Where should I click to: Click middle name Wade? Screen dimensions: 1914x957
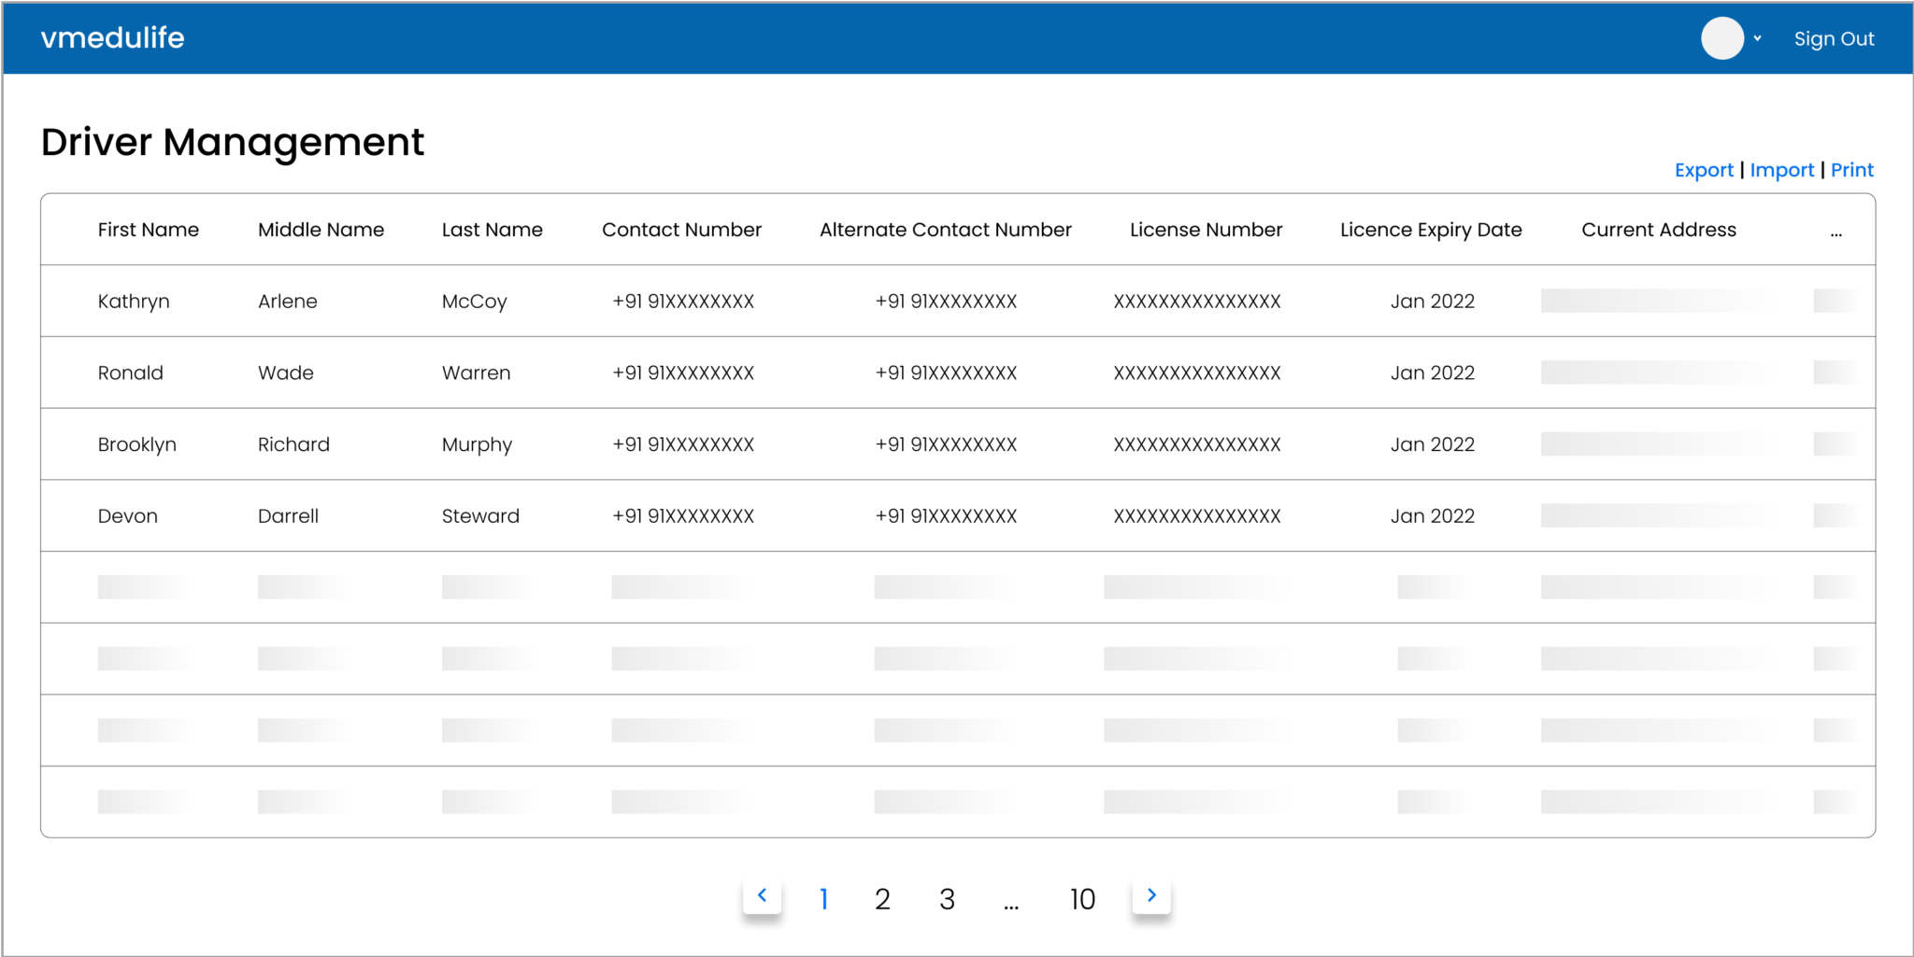point(286,373)
